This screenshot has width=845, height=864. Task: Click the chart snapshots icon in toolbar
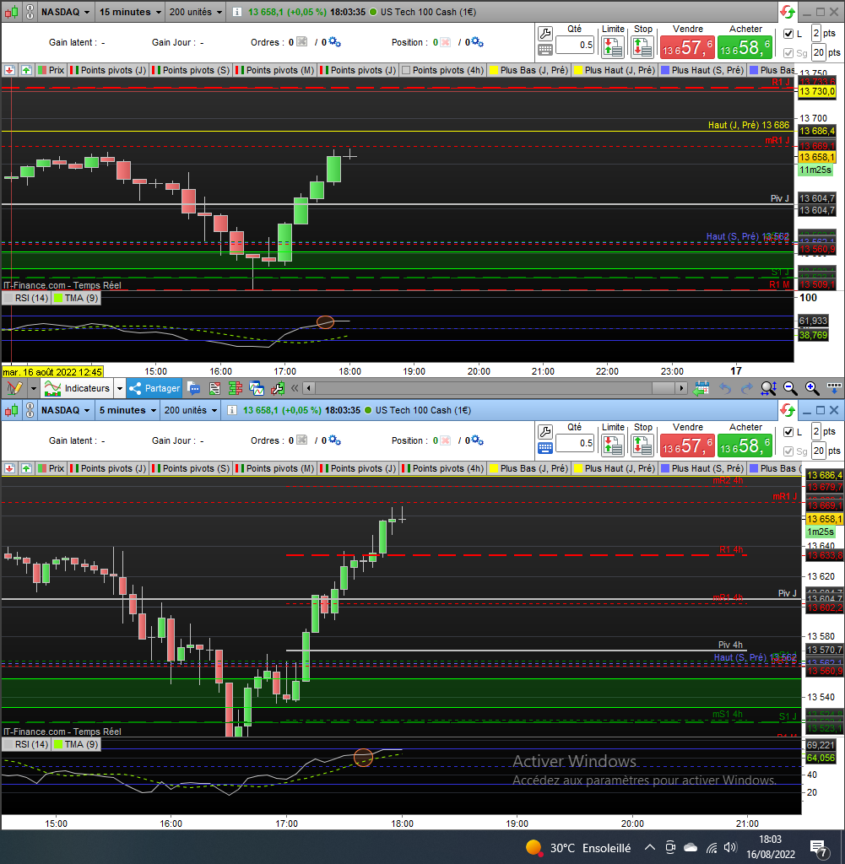(x=257, y=388)
